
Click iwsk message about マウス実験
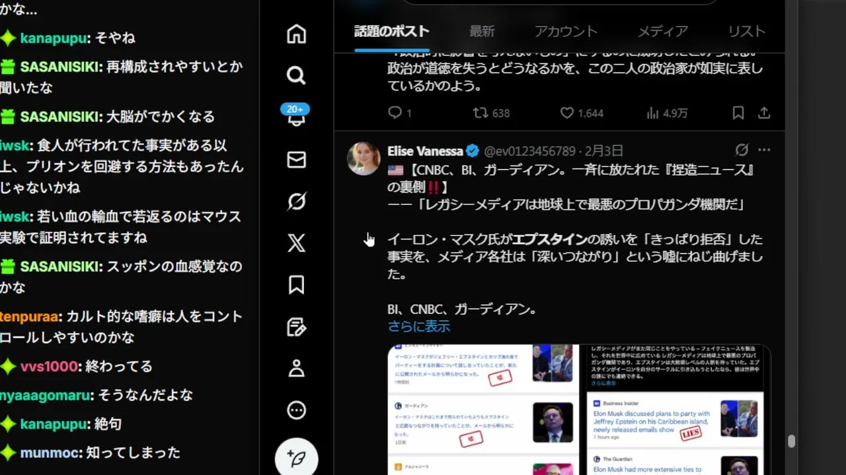click(x=121, y=227)
